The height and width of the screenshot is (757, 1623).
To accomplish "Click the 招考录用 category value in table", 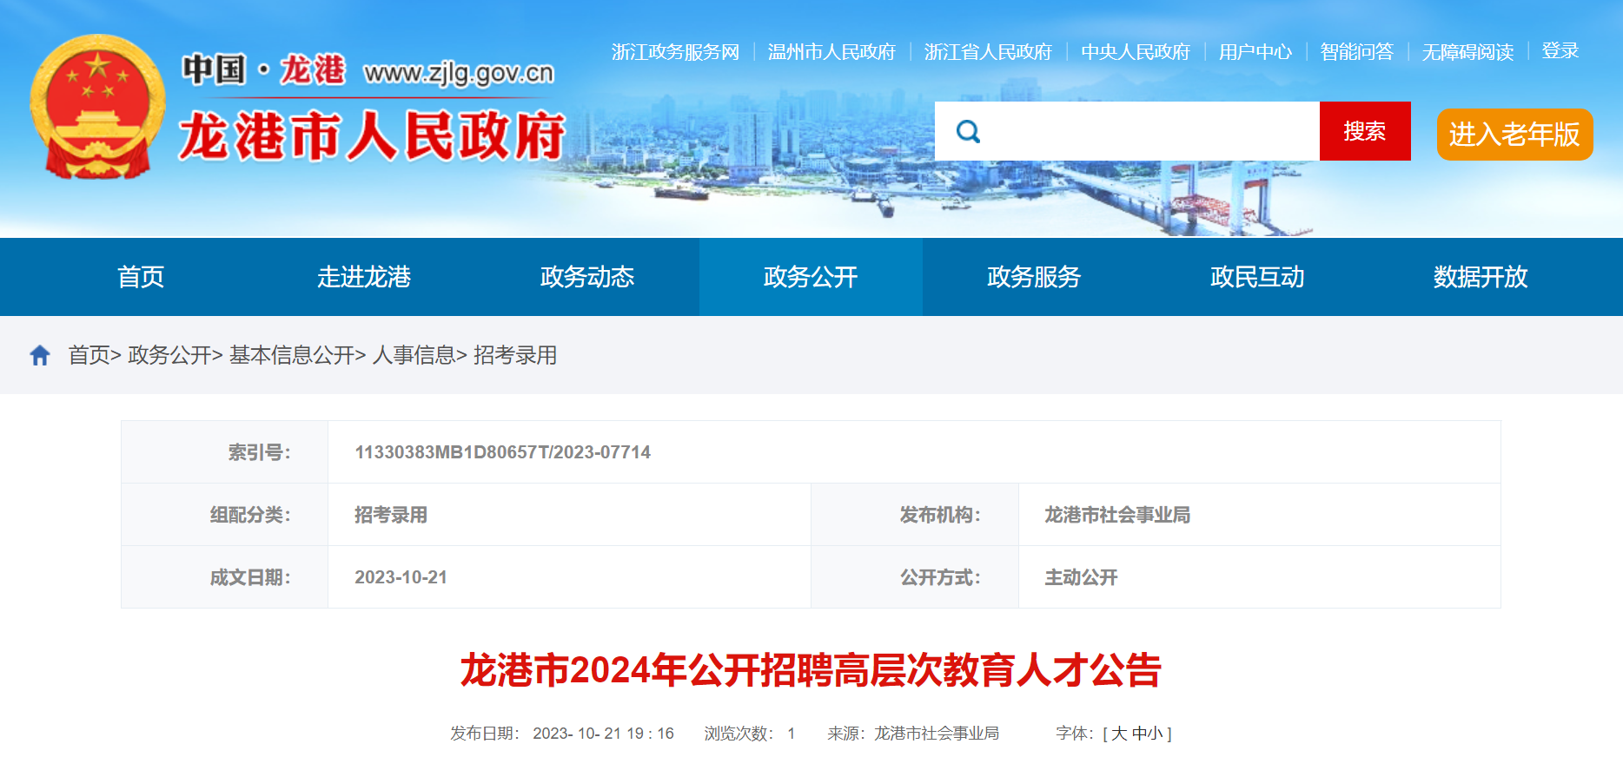I will tap(391, 515).
